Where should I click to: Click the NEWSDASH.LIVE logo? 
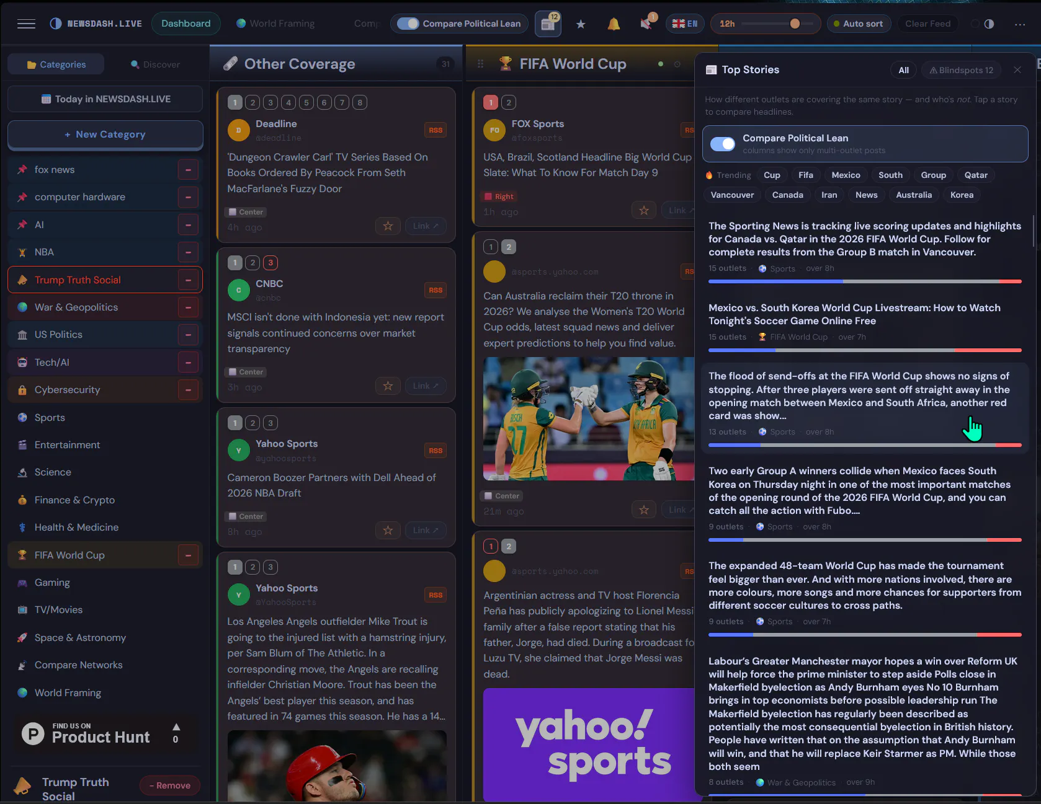(x=96, y=24)
